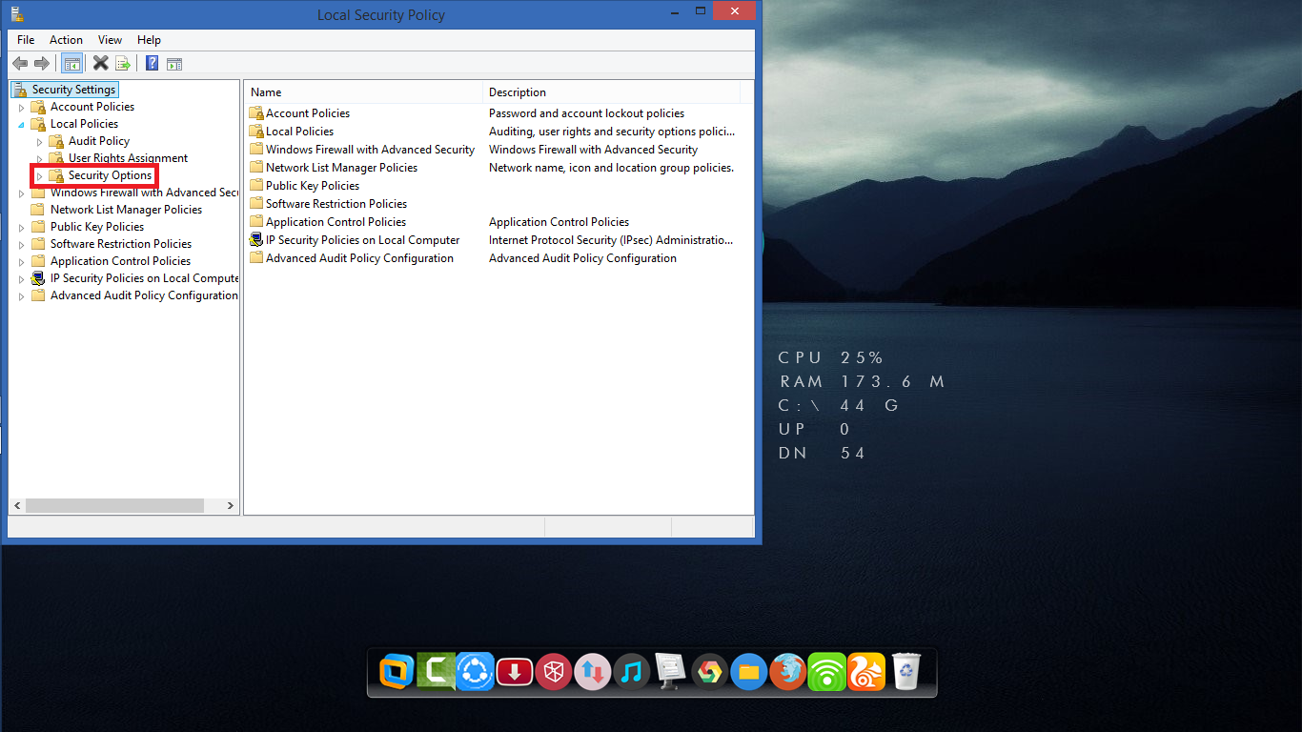Viewport: 1302px width, 732px height.
Task: Sort list by Name column header
Action: tap(364, 92)
